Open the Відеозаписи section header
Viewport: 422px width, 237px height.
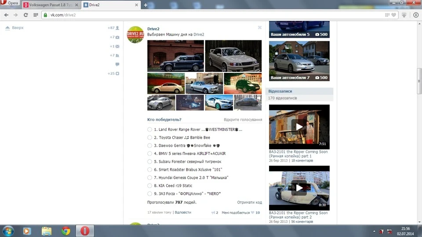pyautogui.click(x=280, y=91)
